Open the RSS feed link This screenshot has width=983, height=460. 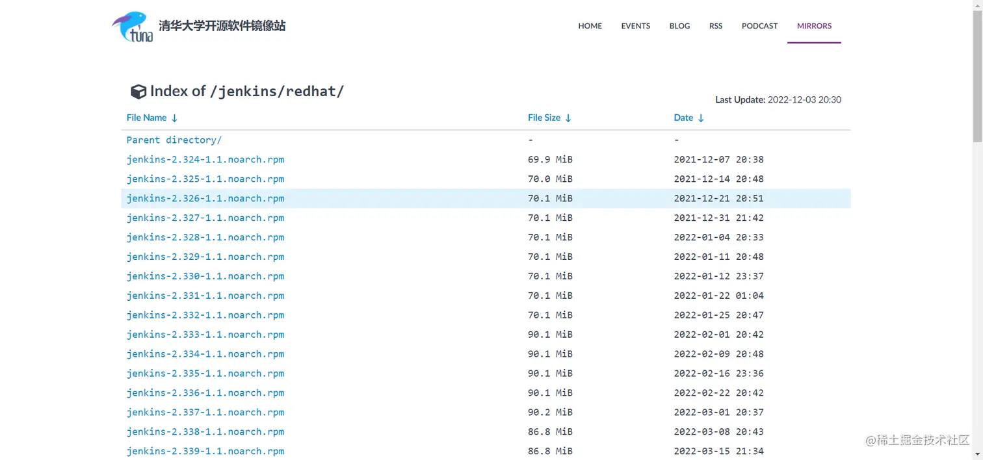click(x=716, y=26)
